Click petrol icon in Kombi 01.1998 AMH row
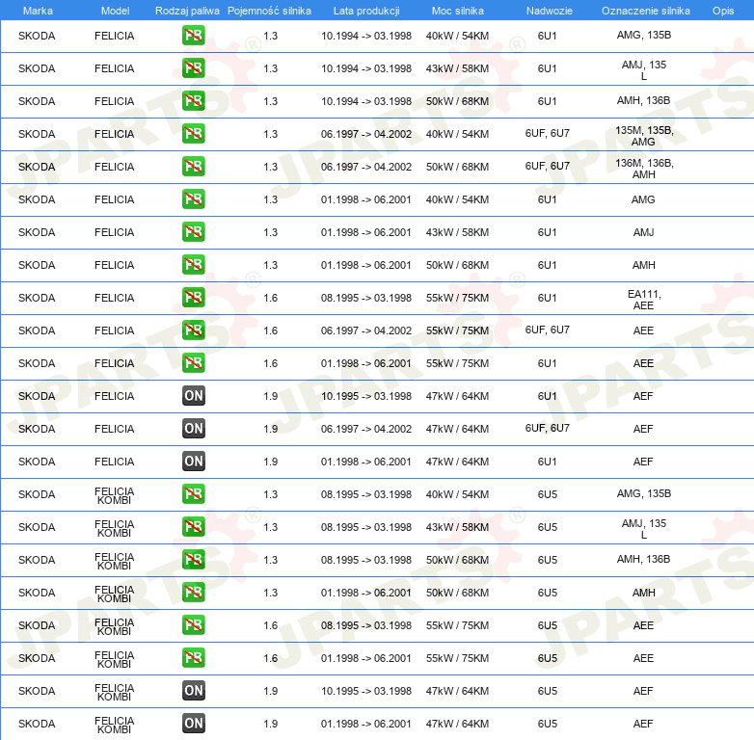Screen dimensions: 754x740 193,592
